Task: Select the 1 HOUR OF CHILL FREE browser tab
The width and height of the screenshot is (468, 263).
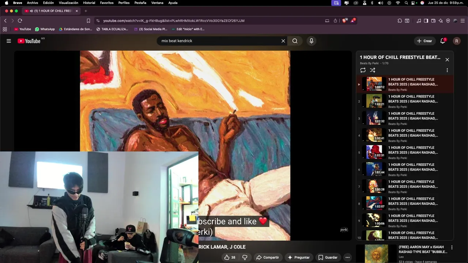Action: (51, 11)
